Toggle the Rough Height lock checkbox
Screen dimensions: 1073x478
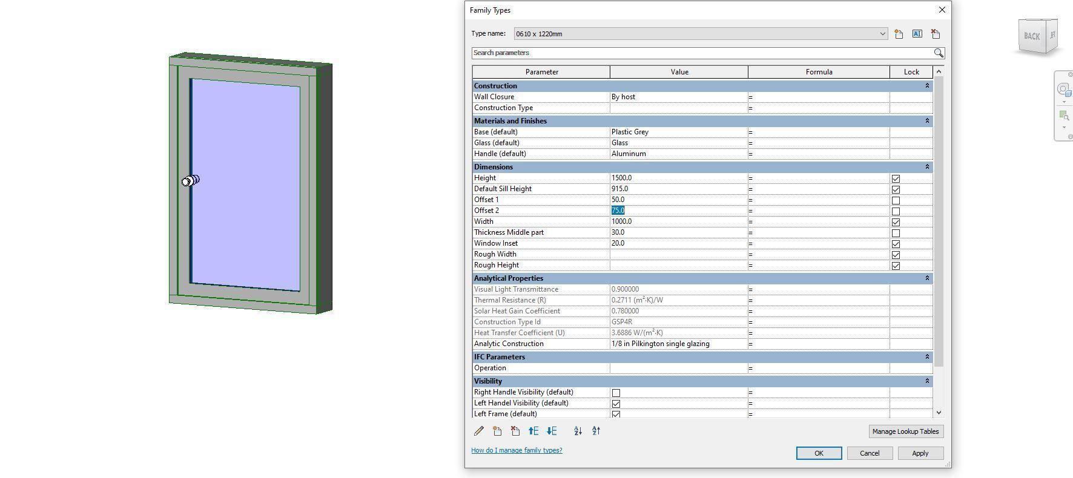click(896, 266)
